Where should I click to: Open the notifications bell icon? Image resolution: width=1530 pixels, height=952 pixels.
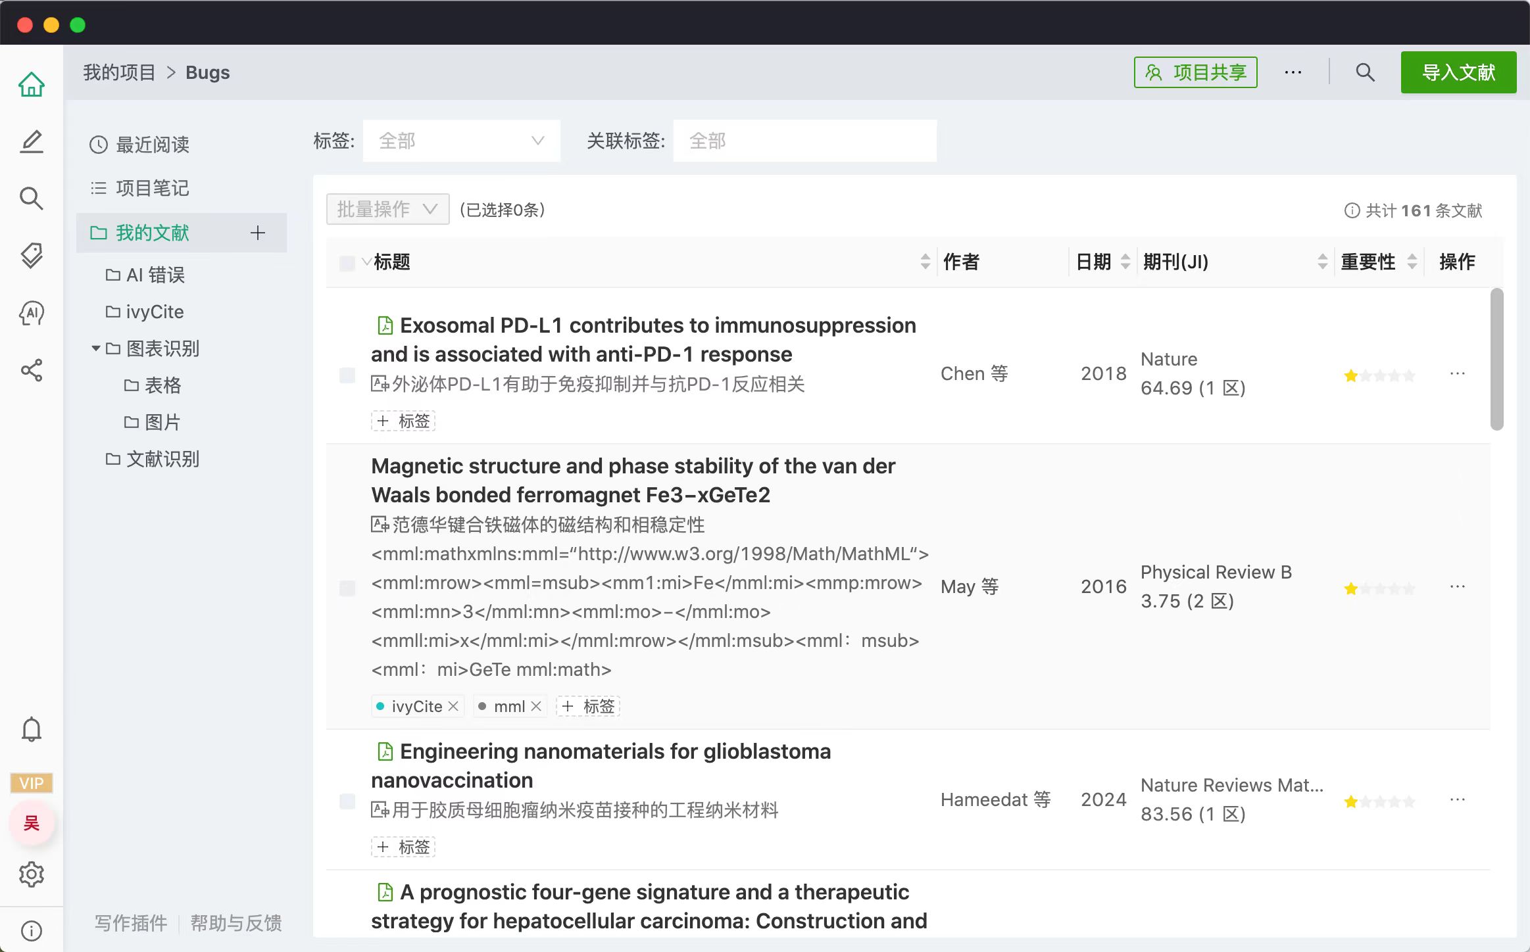(31, 730)
